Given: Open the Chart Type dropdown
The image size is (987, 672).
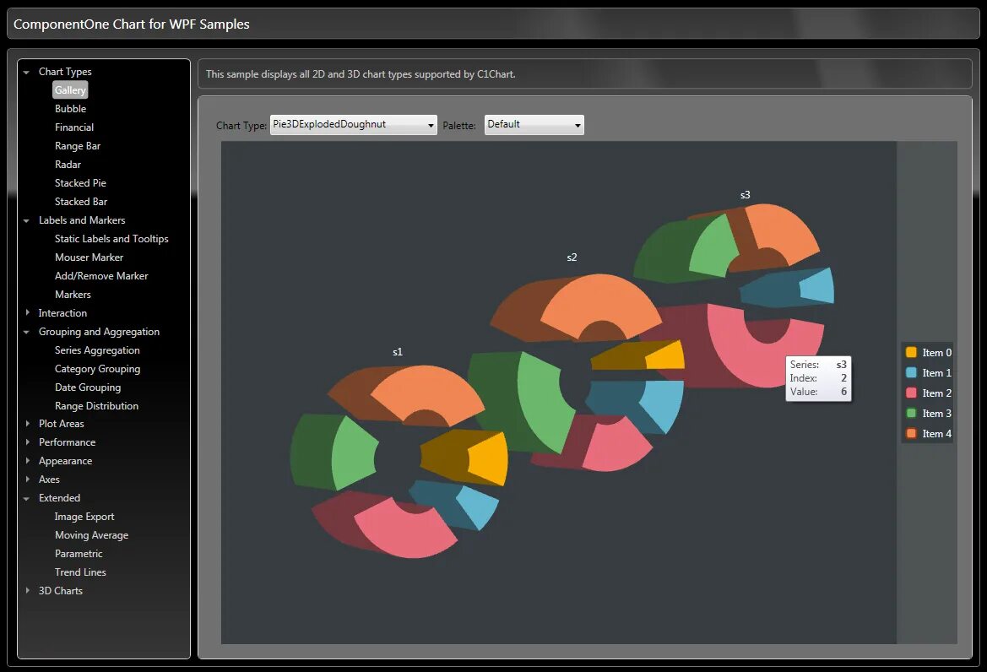Looking at the screenshot, I should click(x=353, y=125).
